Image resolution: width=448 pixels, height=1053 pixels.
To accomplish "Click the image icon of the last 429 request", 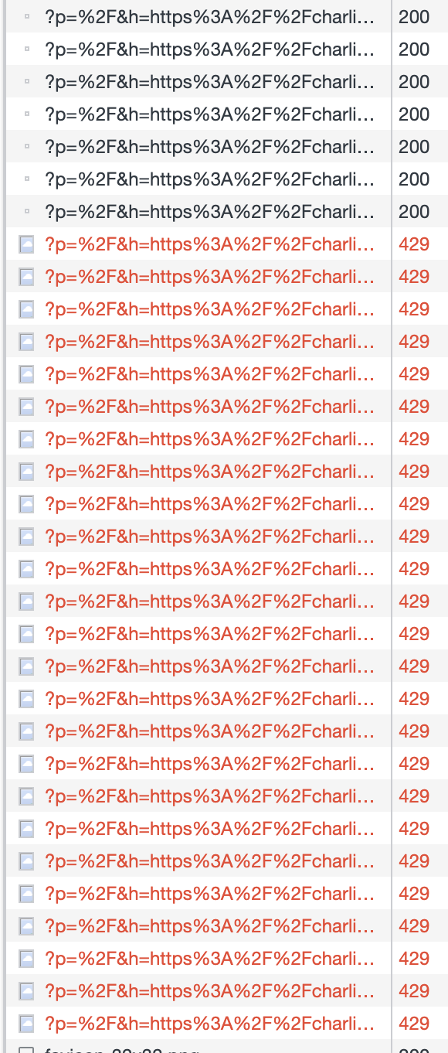I will point(27,1024).
